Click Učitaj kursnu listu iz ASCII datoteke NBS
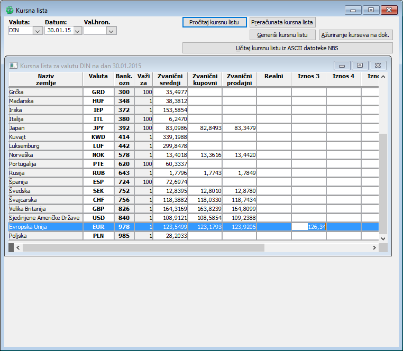 click(x=287, y=48)
